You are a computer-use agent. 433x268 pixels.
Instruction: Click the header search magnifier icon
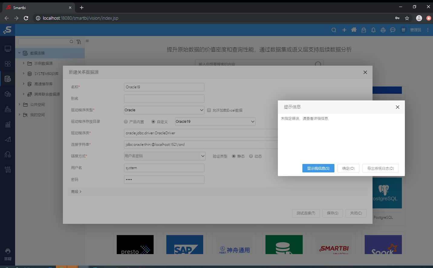click(x=334, y=30)
